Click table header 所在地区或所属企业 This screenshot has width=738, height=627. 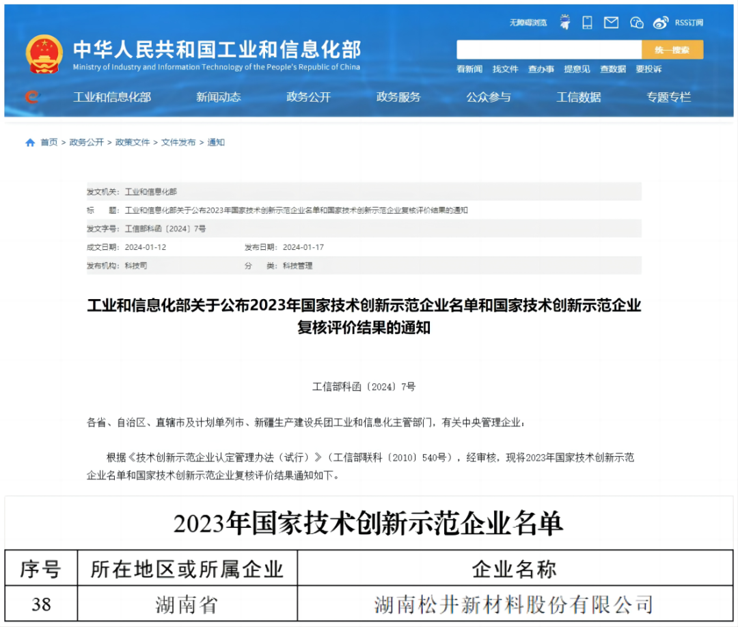coord(187,569)
